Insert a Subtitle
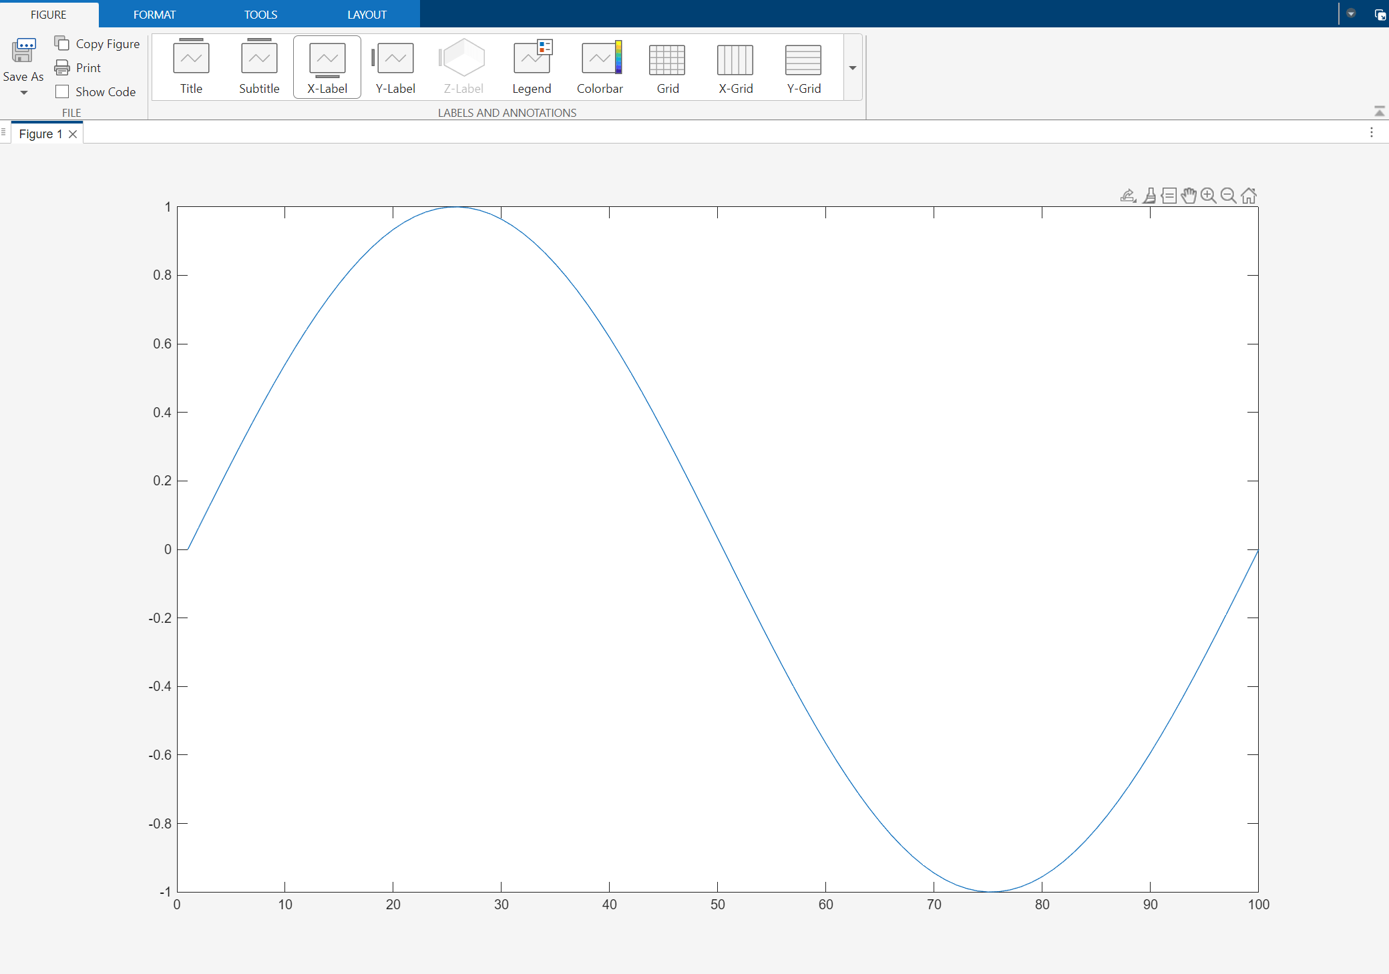This screenshot has width=1389, height=974. click(259, 66)
